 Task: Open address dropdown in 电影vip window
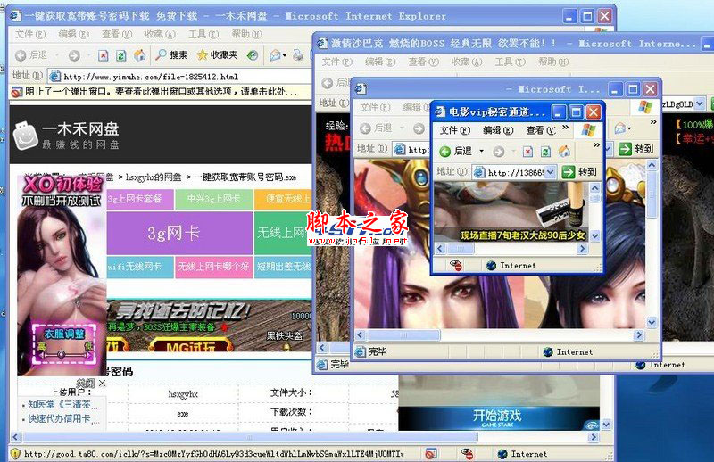tap(550, 172)
